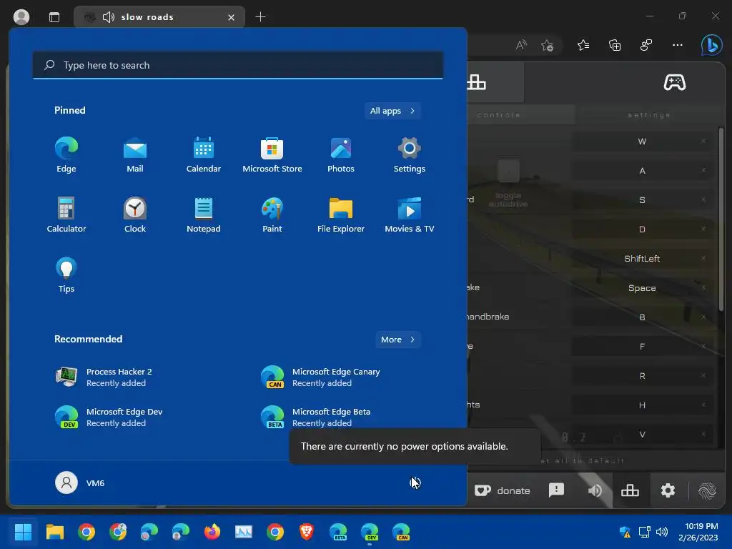
Task: Open File Explorer from pinned apps
Action: click(x=341, y=214)
